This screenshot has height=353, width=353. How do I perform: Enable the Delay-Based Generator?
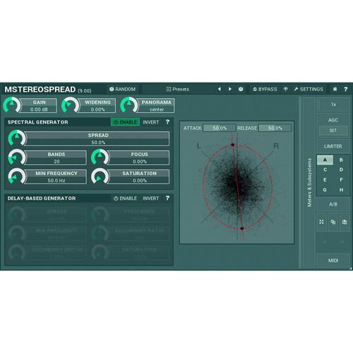[x=125, y=198]
